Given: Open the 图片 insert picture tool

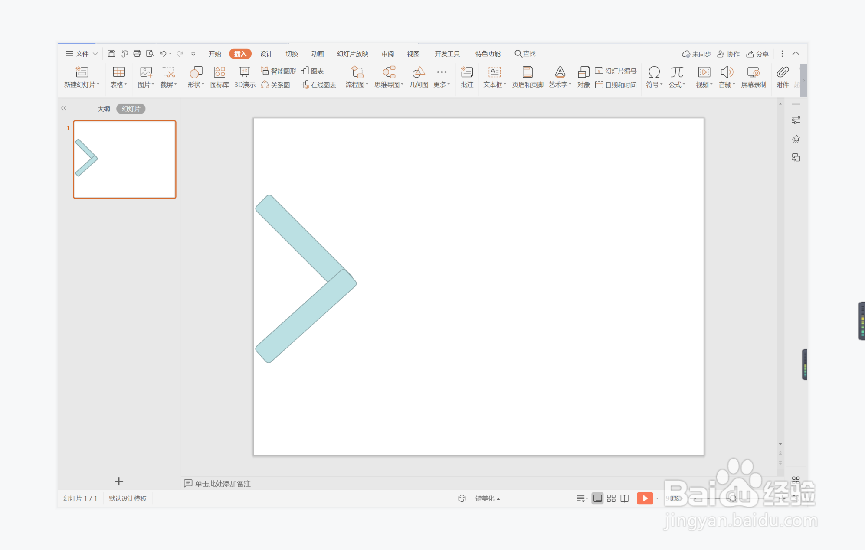Looking at the screenshot, I should (x=146, y=77).
